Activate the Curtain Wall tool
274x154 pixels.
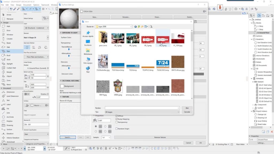(11, 68)
